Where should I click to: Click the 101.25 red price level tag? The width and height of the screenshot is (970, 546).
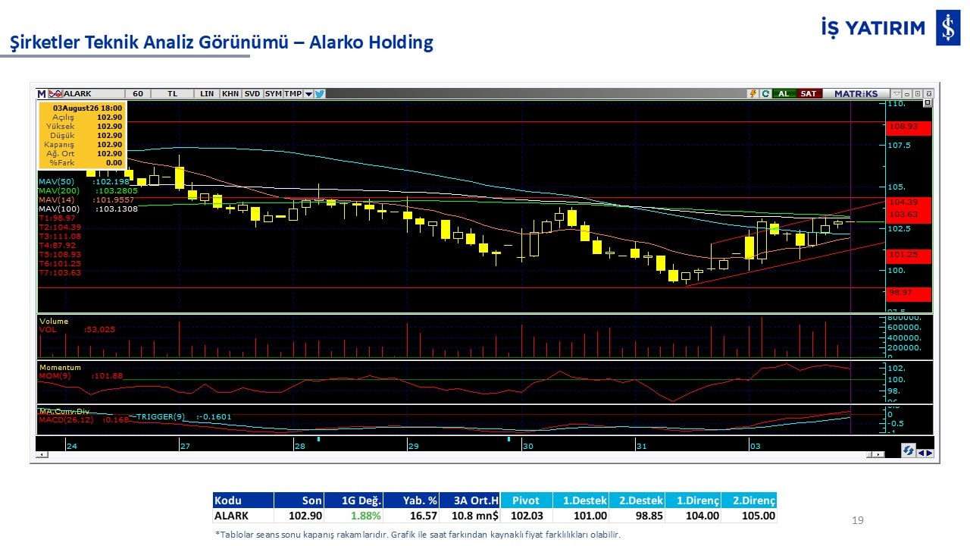pos(909,255)
